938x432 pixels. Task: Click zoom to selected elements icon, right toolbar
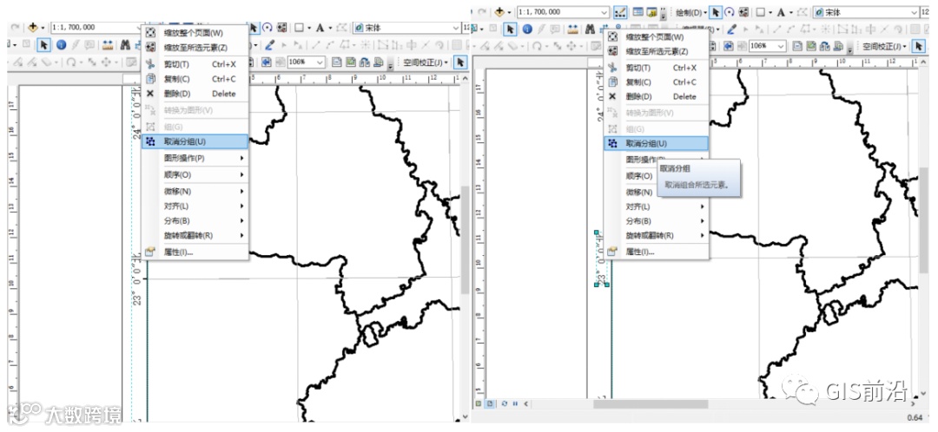point(743,12)
